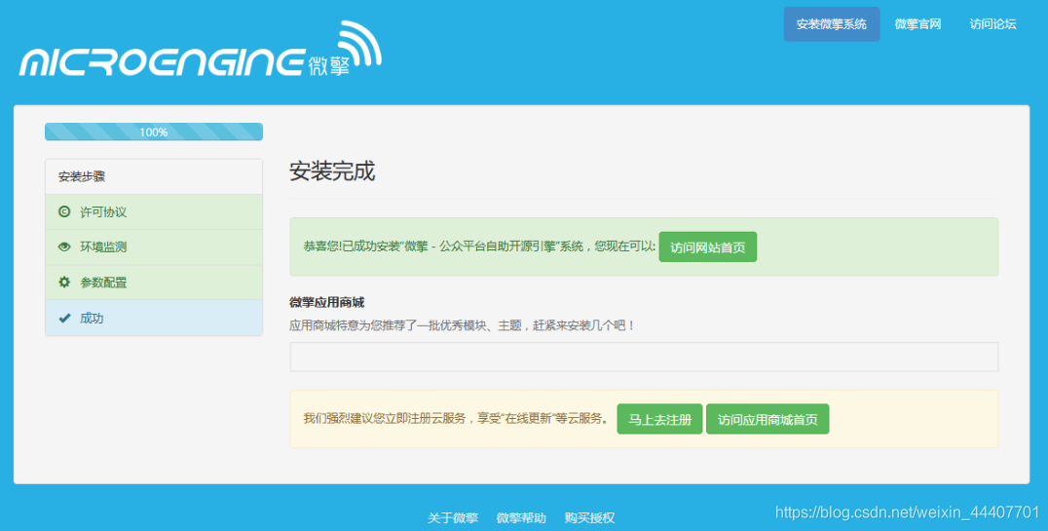
Task: Click the 恭喜您!已成功安装 success message
Action: (x=479, y=247)
